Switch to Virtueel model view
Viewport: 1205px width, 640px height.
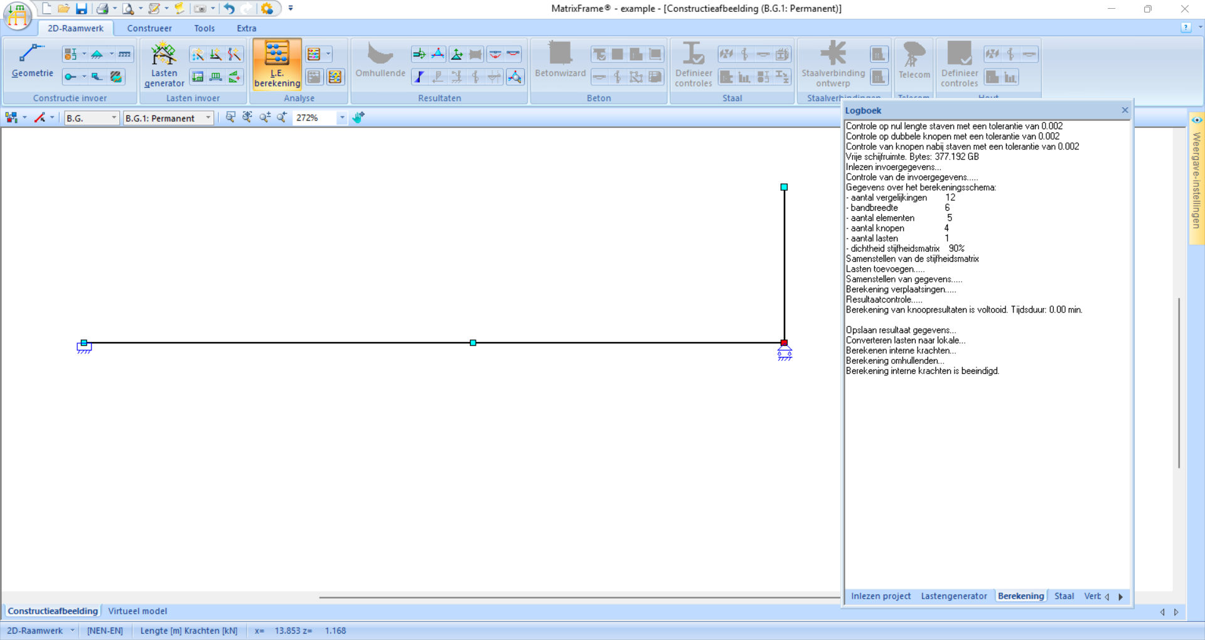(x=137, y=611)
